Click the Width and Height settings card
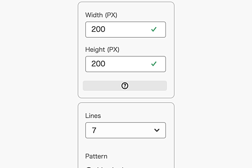The height and width of the screenshot is (168, 252). 126,50
